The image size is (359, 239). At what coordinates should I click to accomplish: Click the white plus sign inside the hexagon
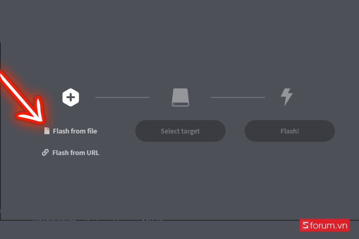71,97
